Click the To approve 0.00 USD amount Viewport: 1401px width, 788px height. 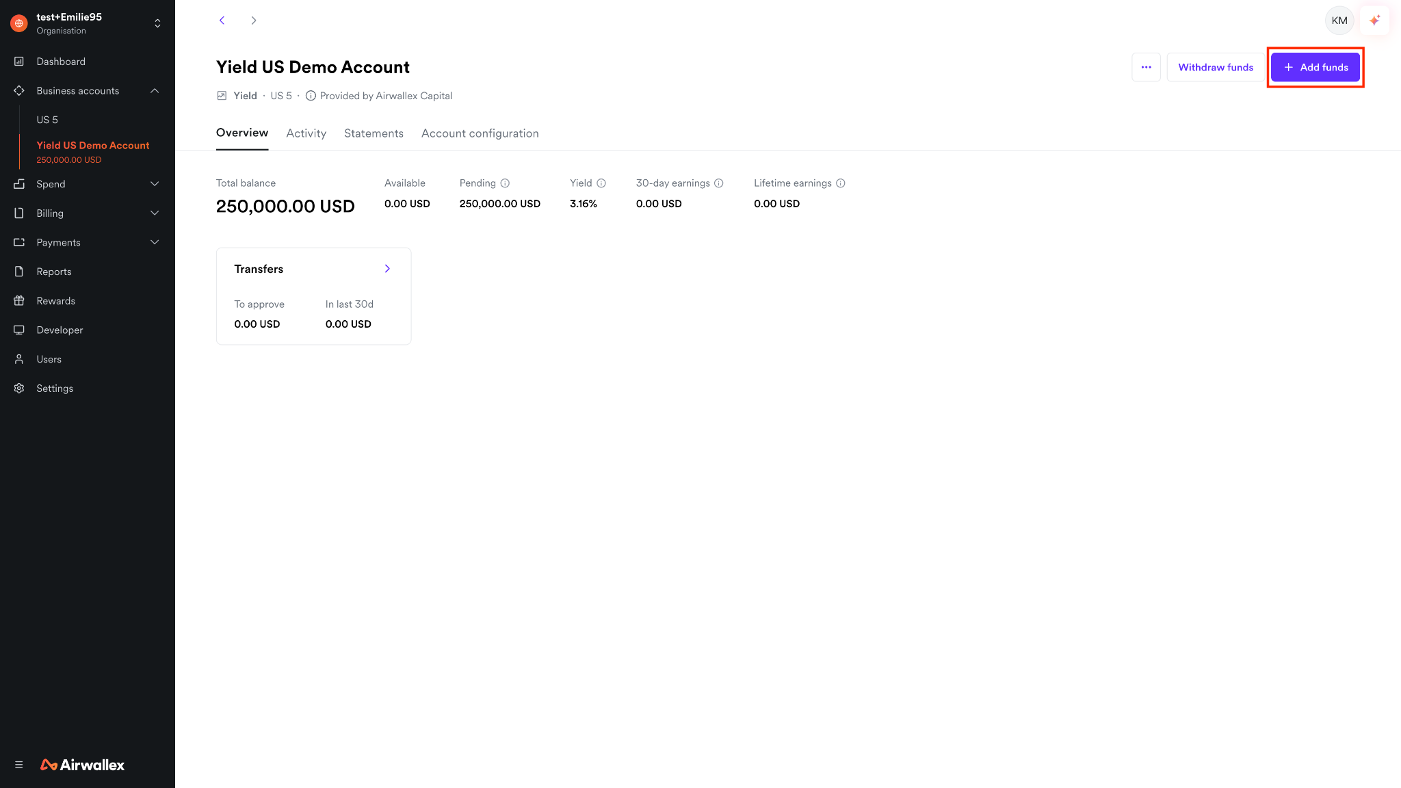click(257, 324)
